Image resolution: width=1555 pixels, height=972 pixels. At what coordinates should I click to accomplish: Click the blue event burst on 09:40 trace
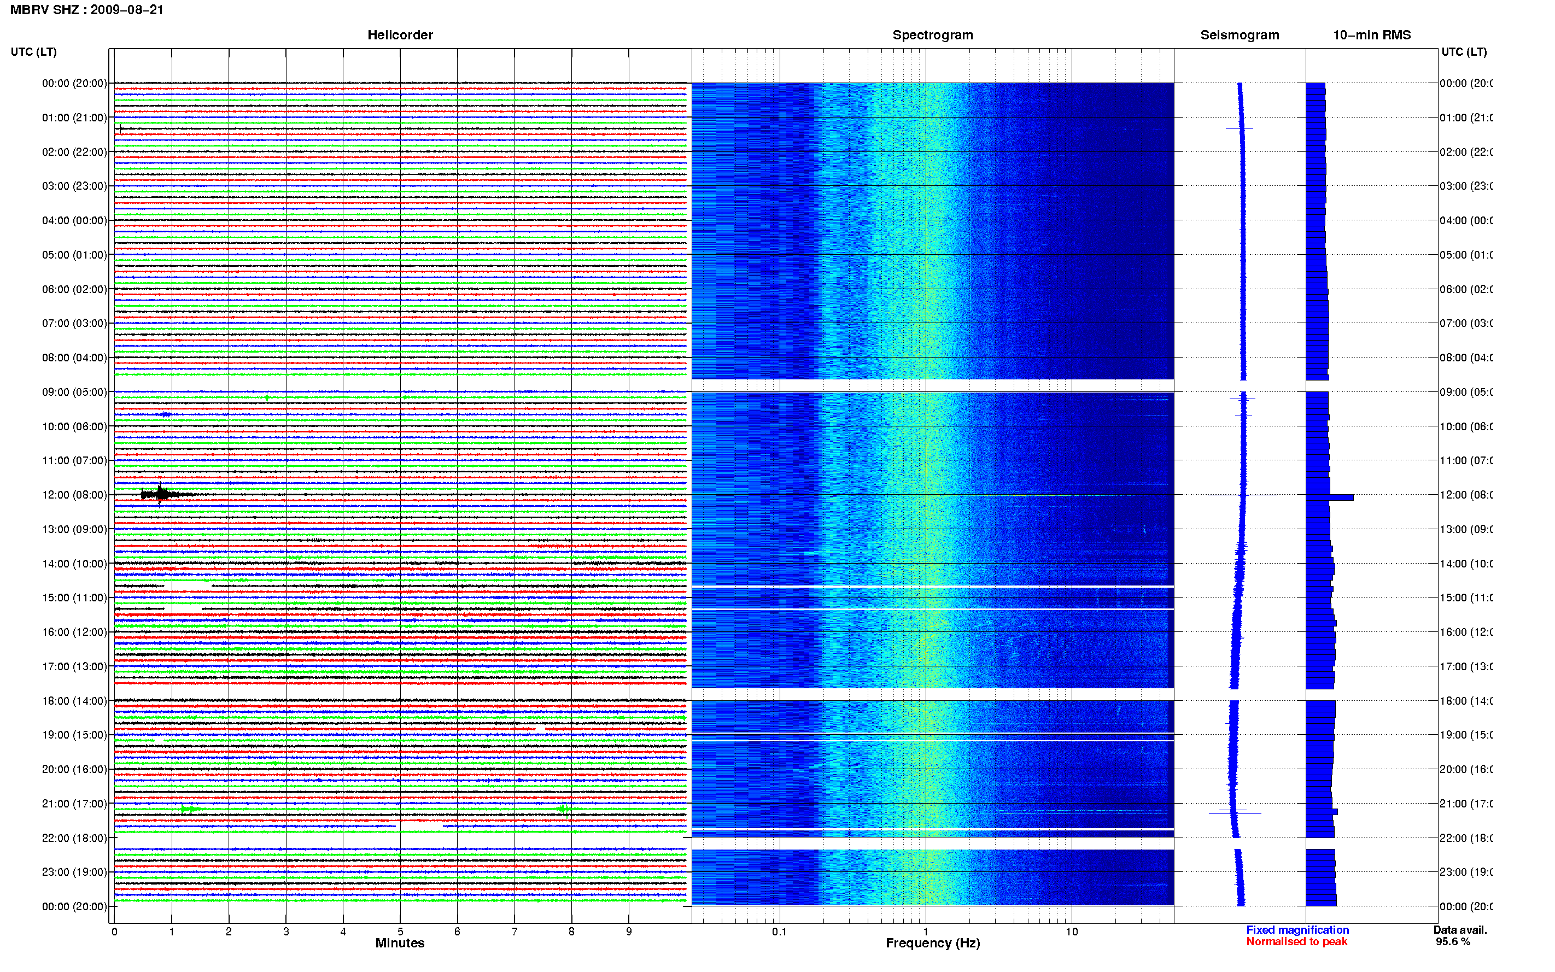click(165, 414)
